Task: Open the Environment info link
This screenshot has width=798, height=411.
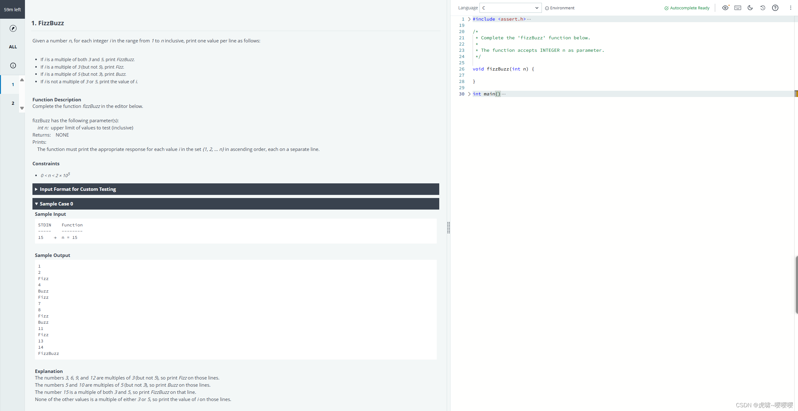Action: pos(560,8)
